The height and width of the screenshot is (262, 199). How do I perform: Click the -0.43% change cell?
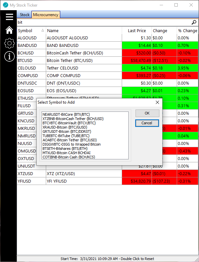click(188, 151)
